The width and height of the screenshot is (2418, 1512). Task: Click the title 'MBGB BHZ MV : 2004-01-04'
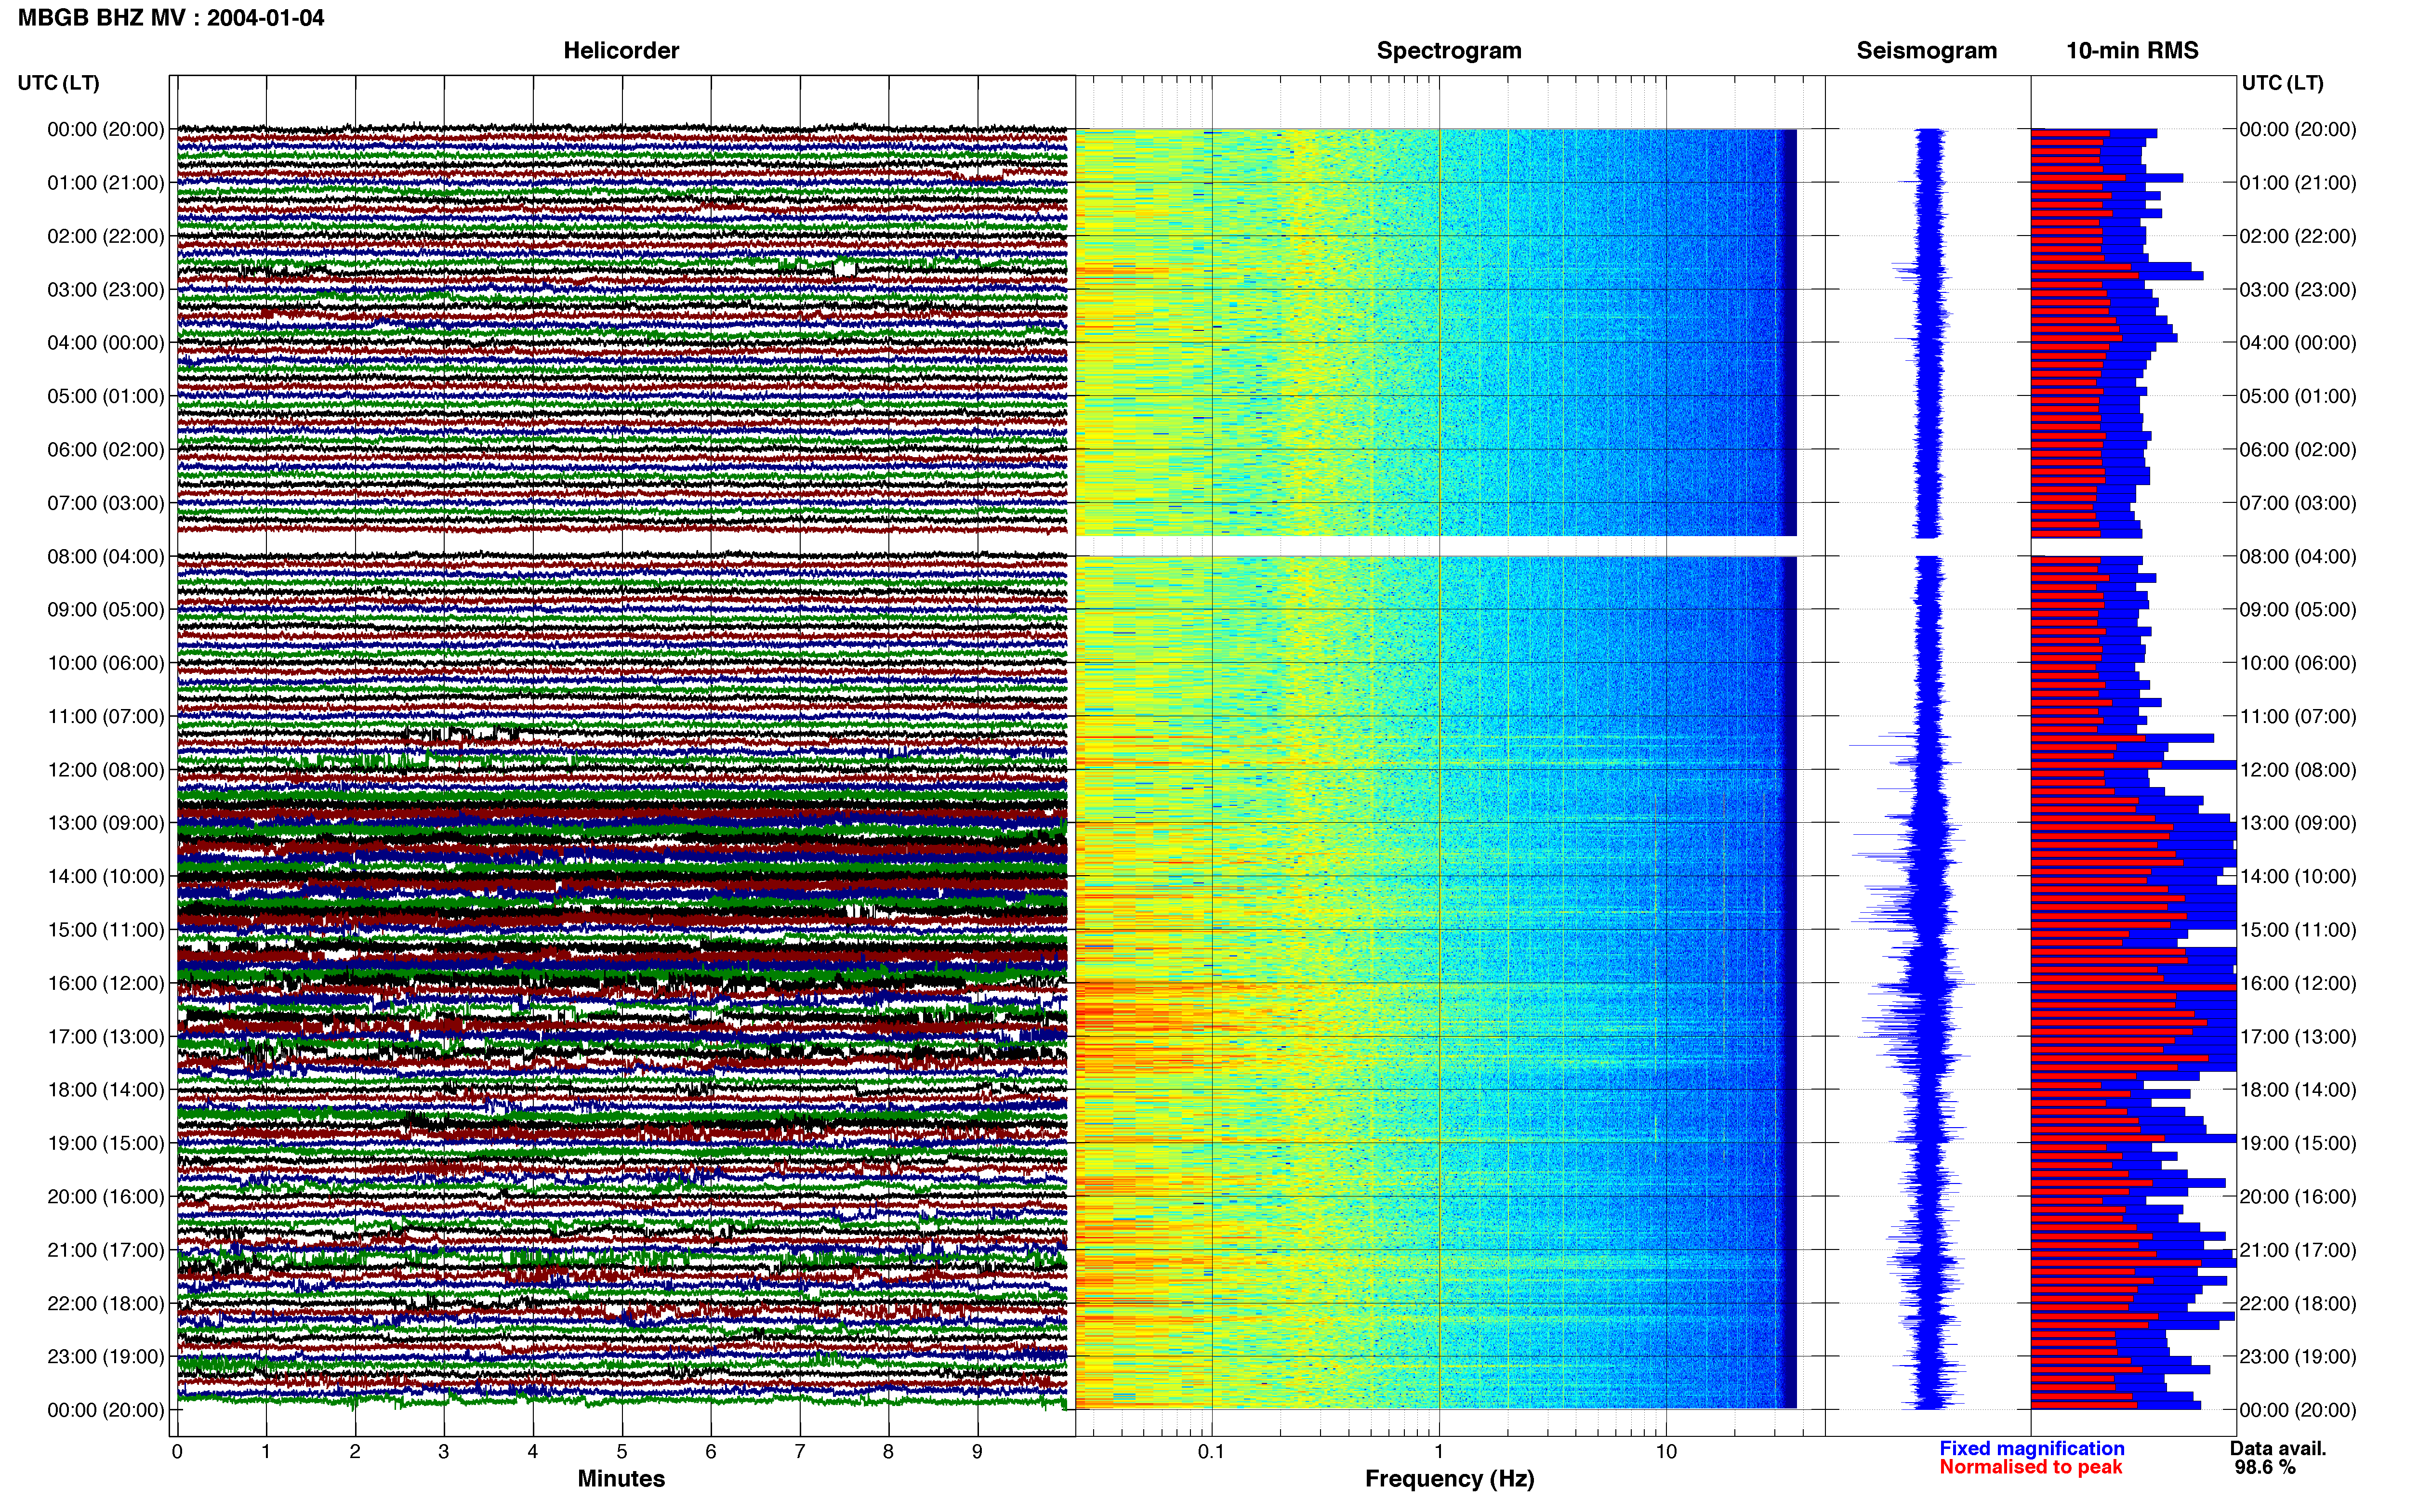(x=171, y=18)
